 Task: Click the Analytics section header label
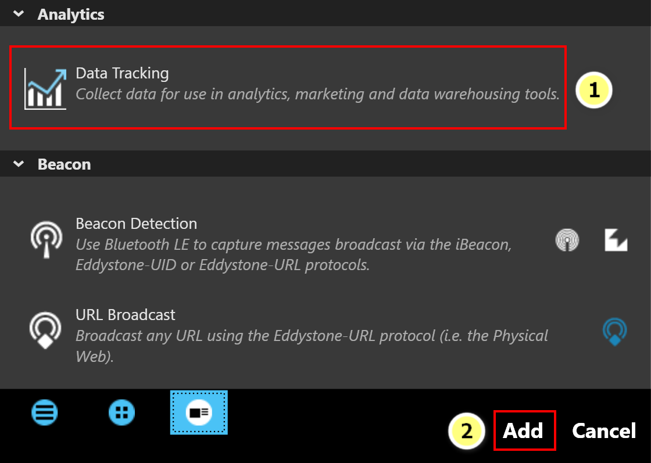tap(71, 15)
